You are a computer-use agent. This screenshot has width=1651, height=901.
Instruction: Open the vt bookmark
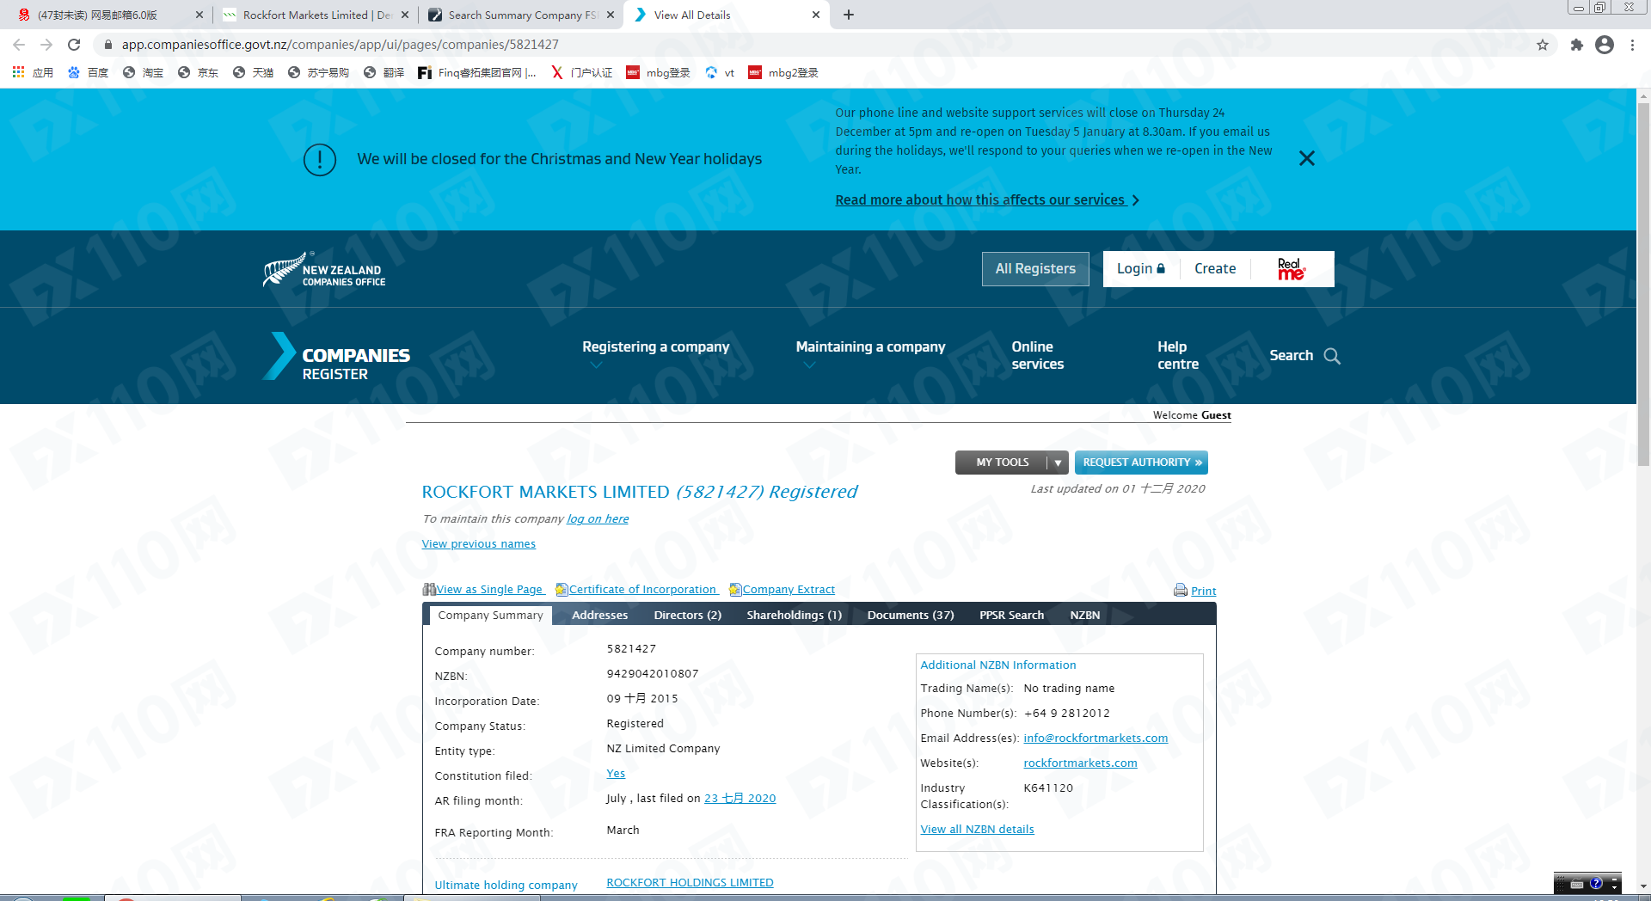coord(721,73)
